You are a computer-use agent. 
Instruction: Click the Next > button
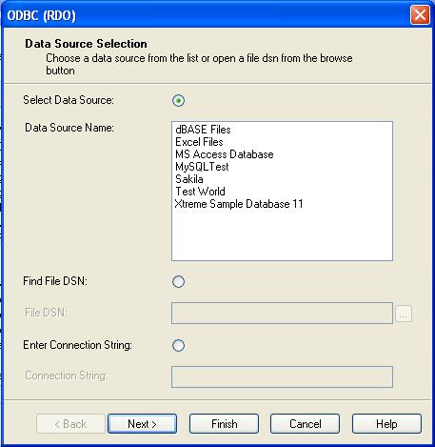142,424
